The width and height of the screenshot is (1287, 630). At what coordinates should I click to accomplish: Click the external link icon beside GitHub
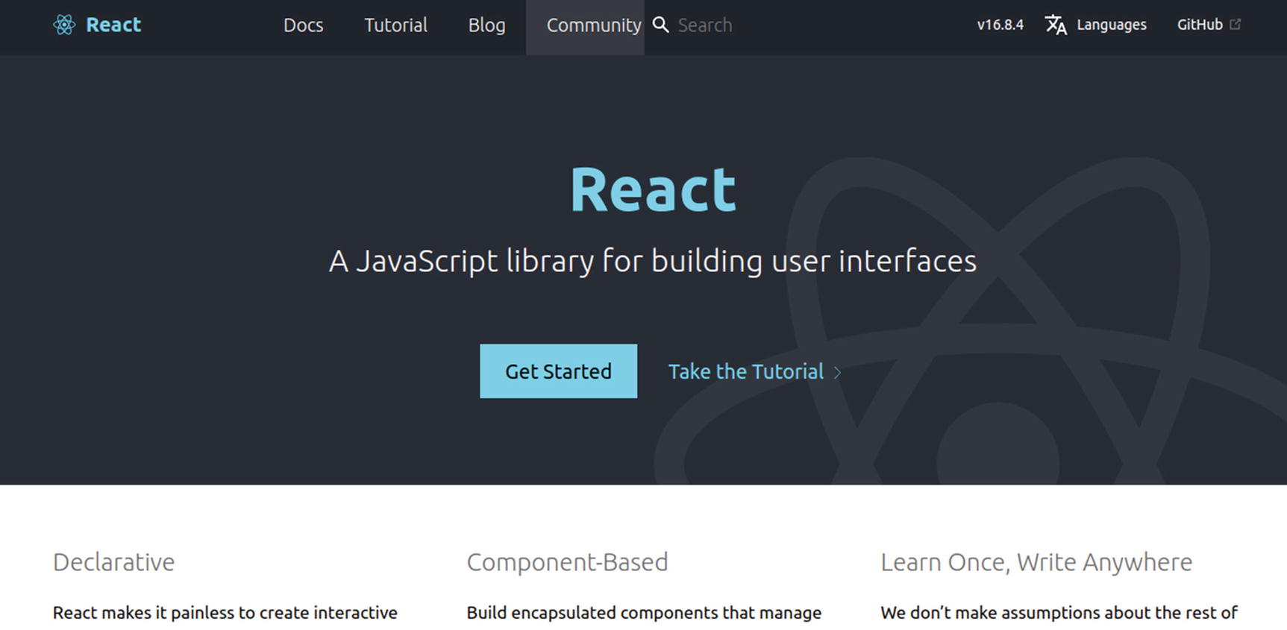[x=1236, y=24]
